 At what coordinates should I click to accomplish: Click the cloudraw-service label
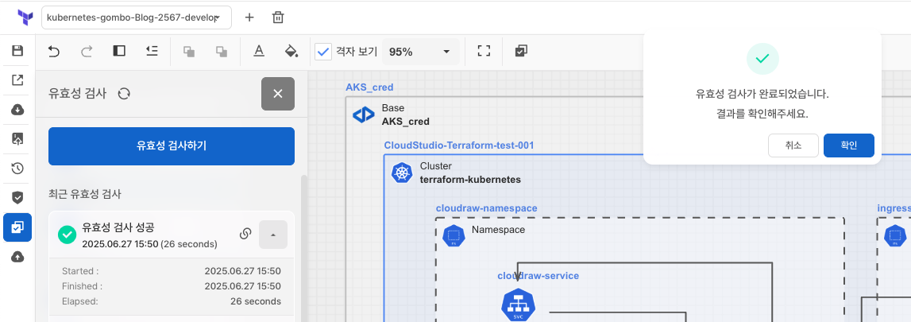point(538,276)
